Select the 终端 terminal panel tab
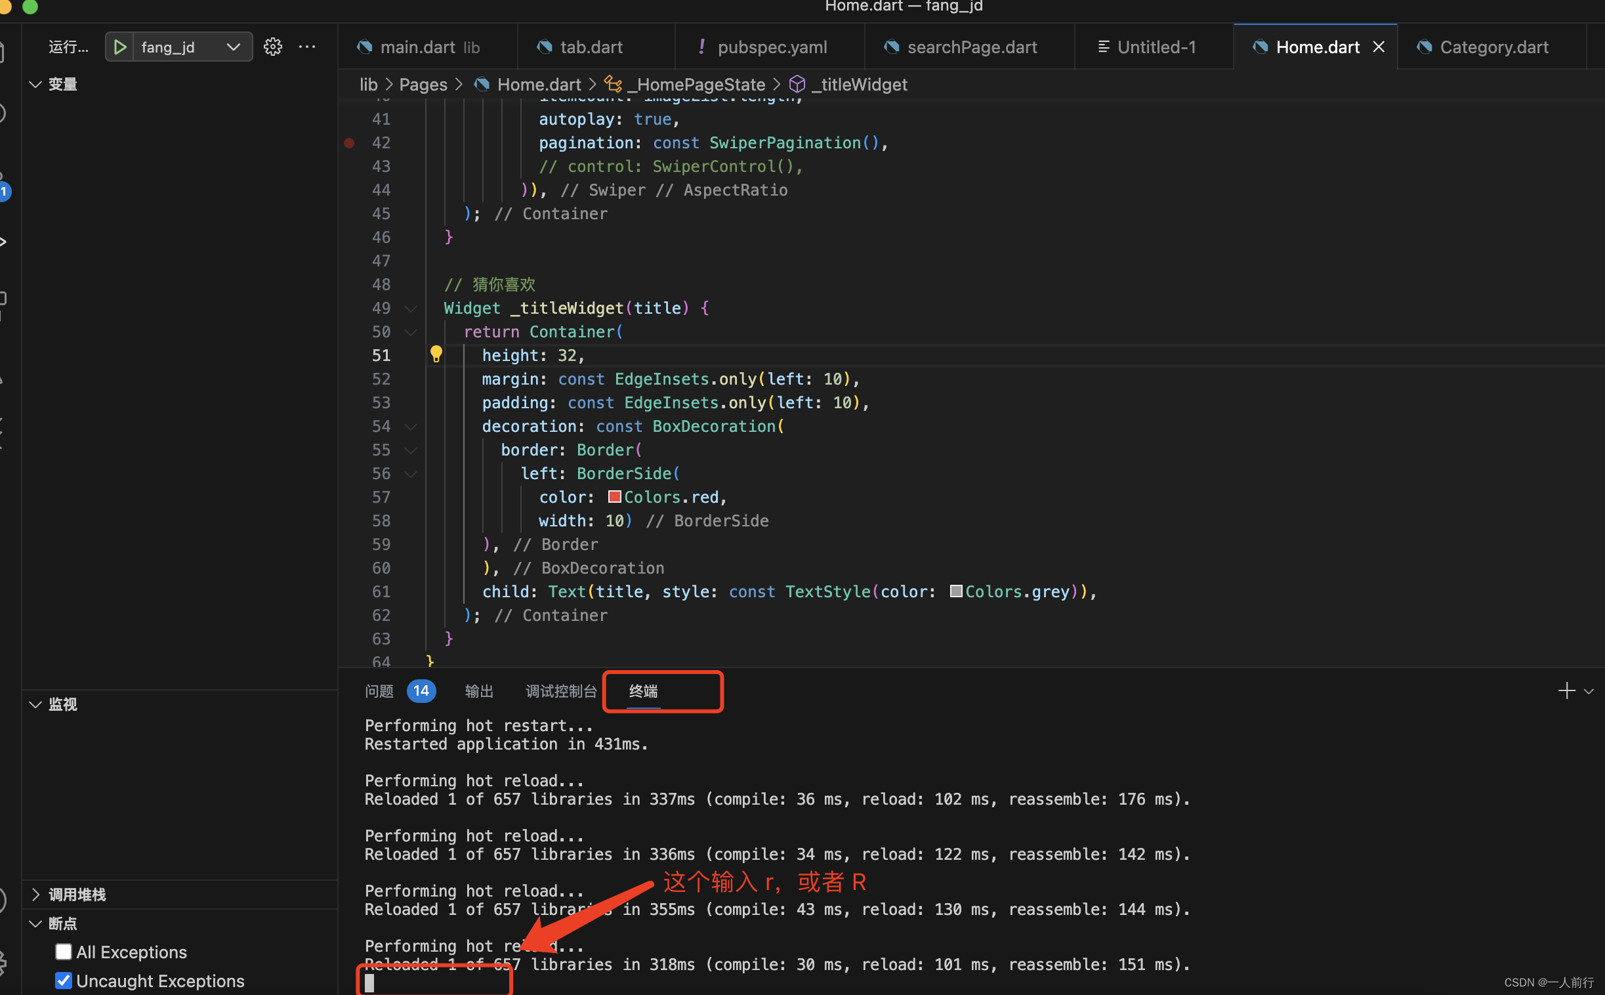Viewport: 1605px width, 995px height. [643, 691]
